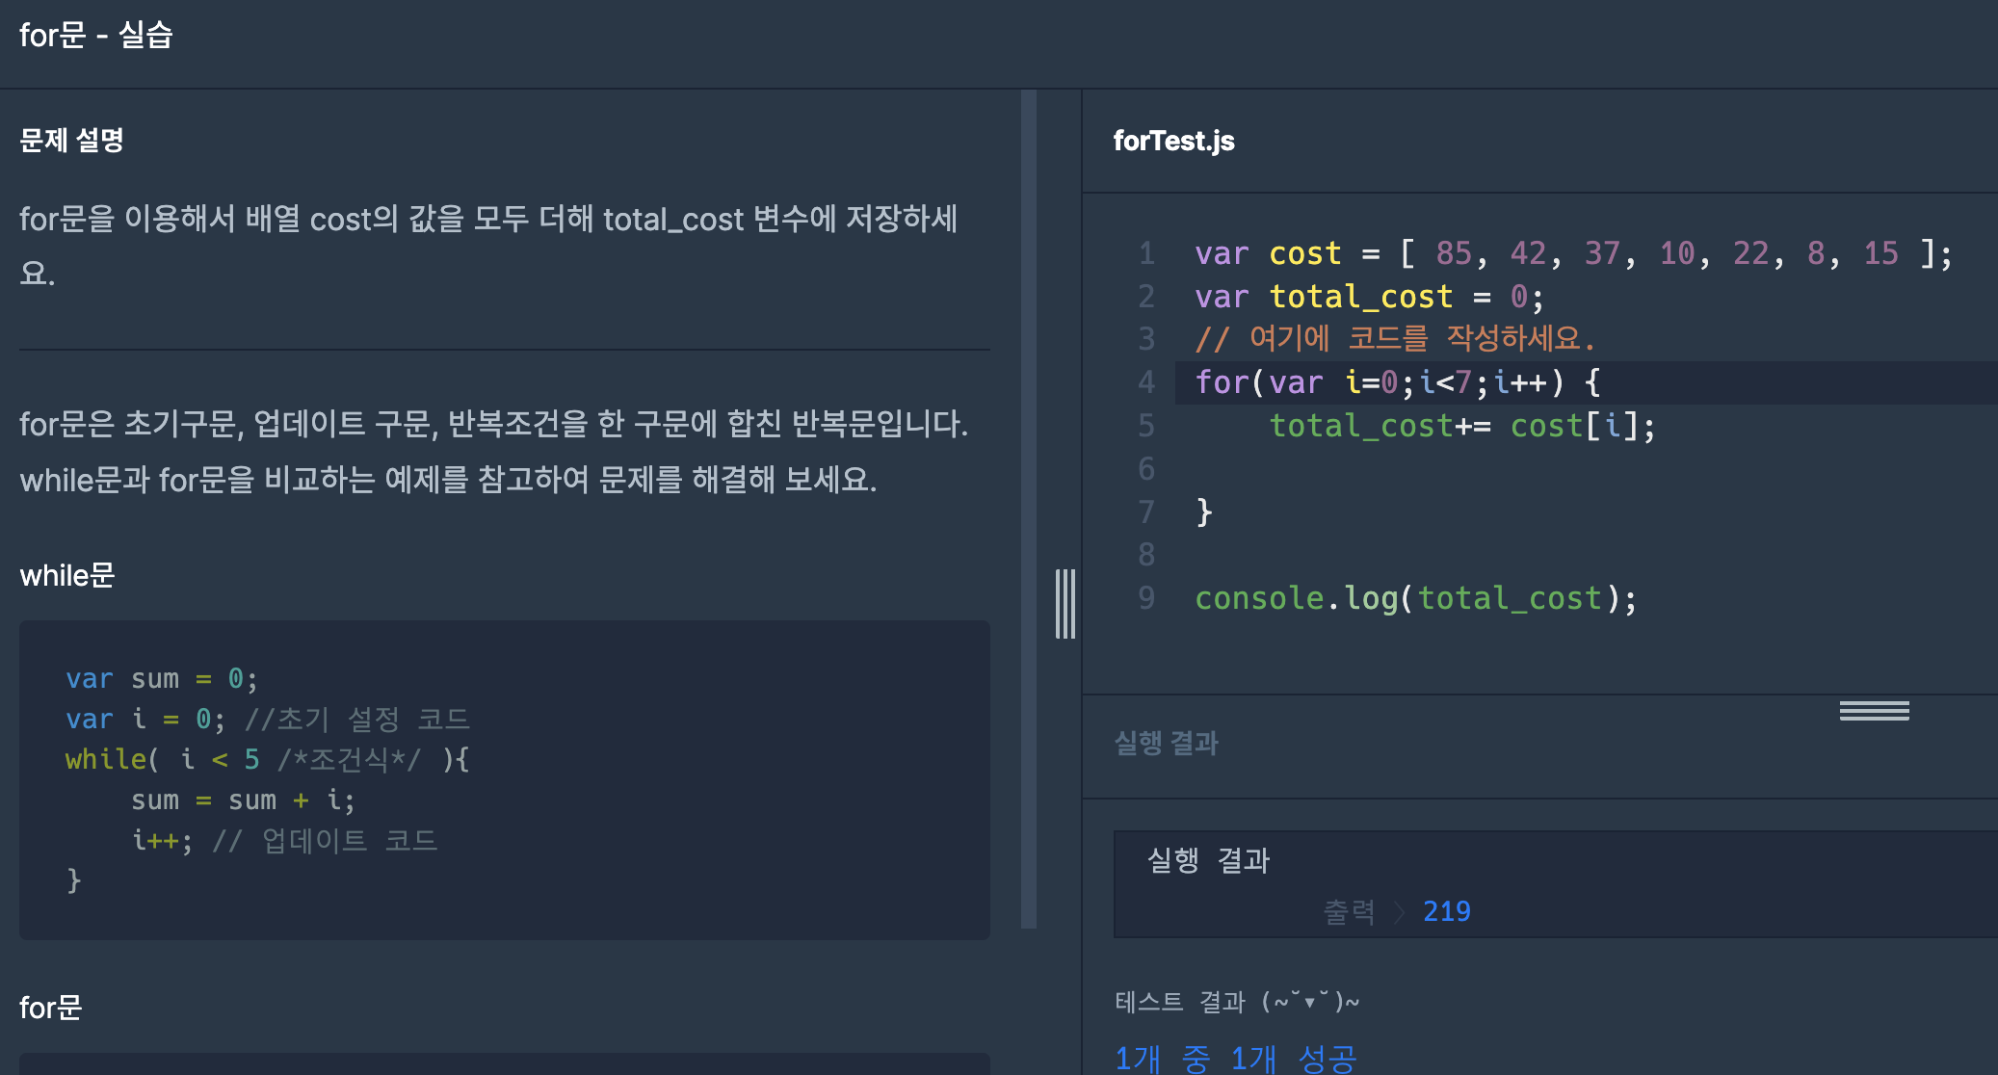Viewport: 1998px width, 1075px height.
Task: Place cursor on the for loop line
Action: (x=1397, y=382)
